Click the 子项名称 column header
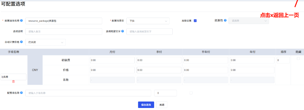This screenshot has width=304, height=110. pyautogui.click(x=14, y=52)
